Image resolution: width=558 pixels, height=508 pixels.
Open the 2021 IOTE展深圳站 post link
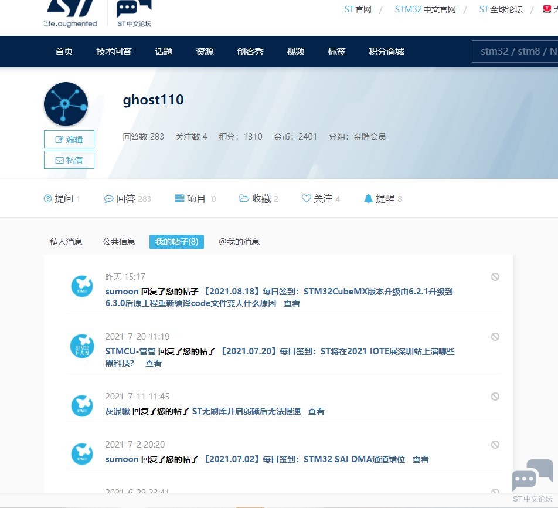[x=280, y=357]
